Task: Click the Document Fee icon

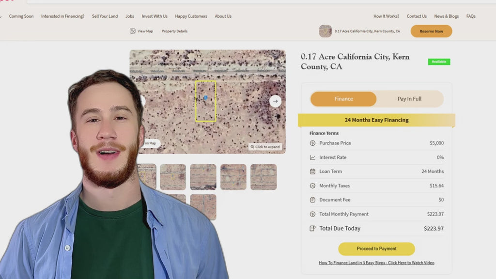Action: click(x=312, y=200)
